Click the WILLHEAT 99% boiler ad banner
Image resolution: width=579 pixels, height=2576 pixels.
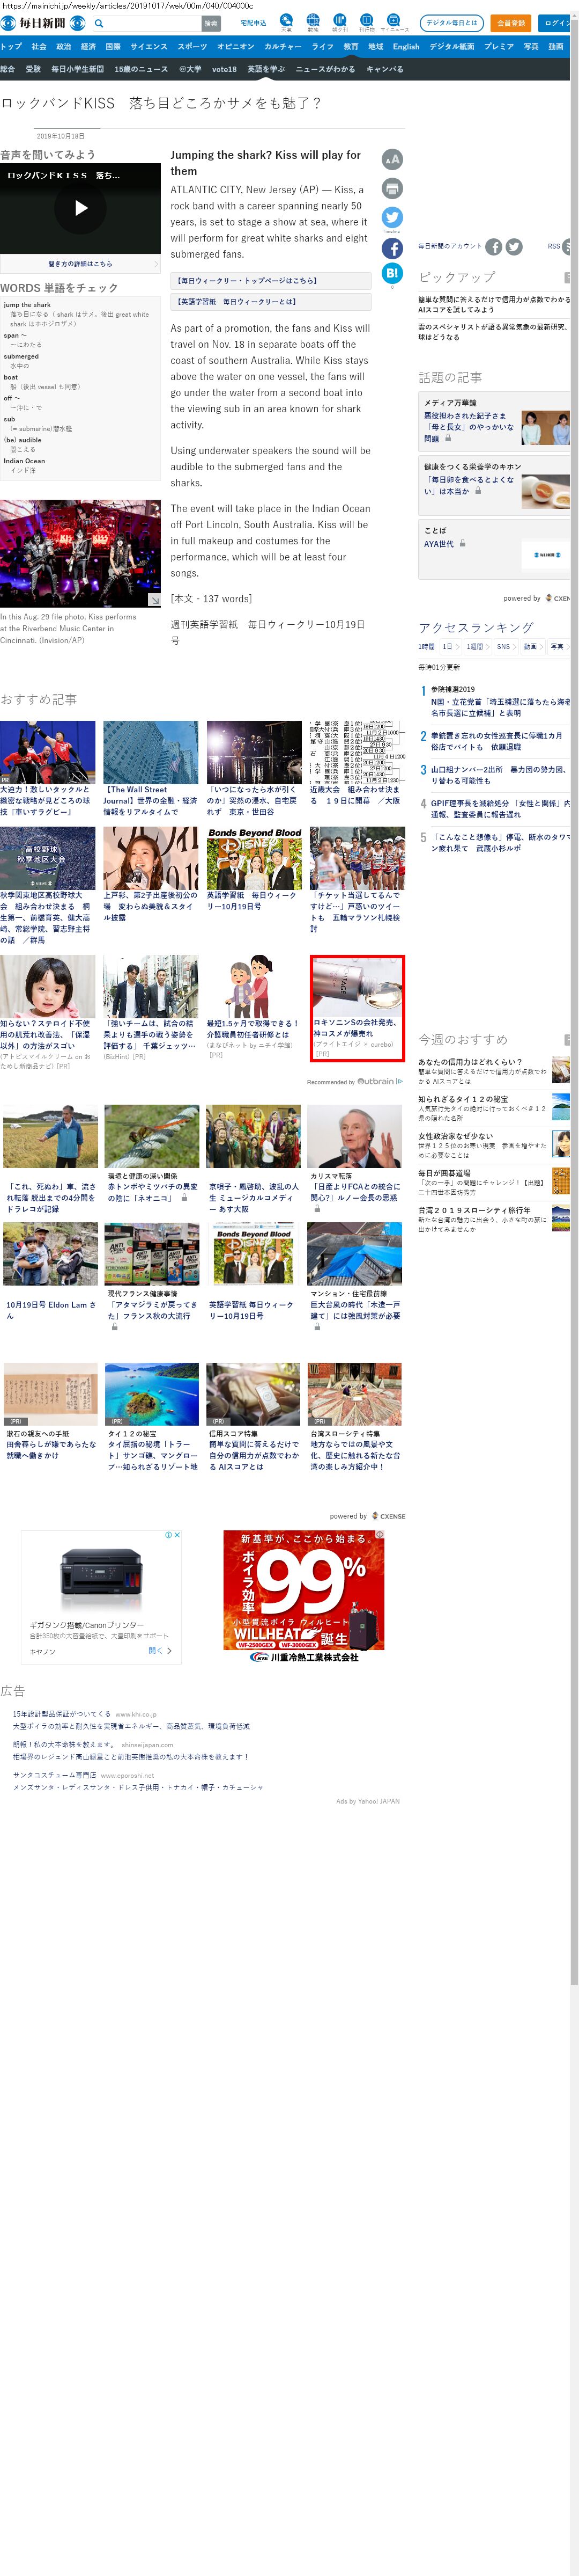point(303,1596)
